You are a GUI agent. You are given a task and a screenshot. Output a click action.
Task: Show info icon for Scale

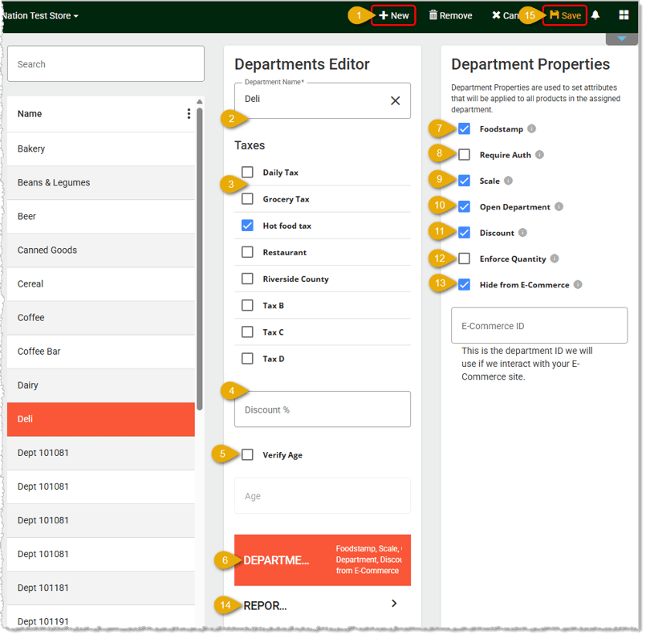pos(509,181)
